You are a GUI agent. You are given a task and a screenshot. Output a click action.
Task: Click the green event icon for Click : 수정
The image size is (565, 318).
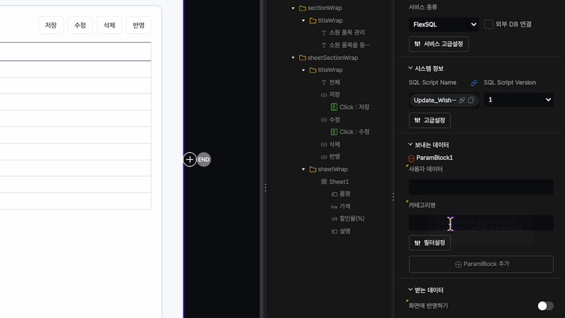pyautogui.click(x=334, y=132)
